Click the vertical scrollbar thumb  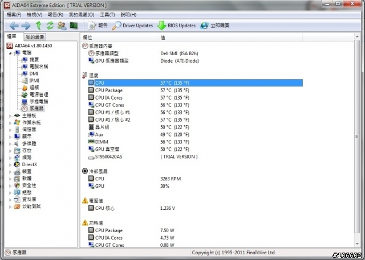pos(357,137)
